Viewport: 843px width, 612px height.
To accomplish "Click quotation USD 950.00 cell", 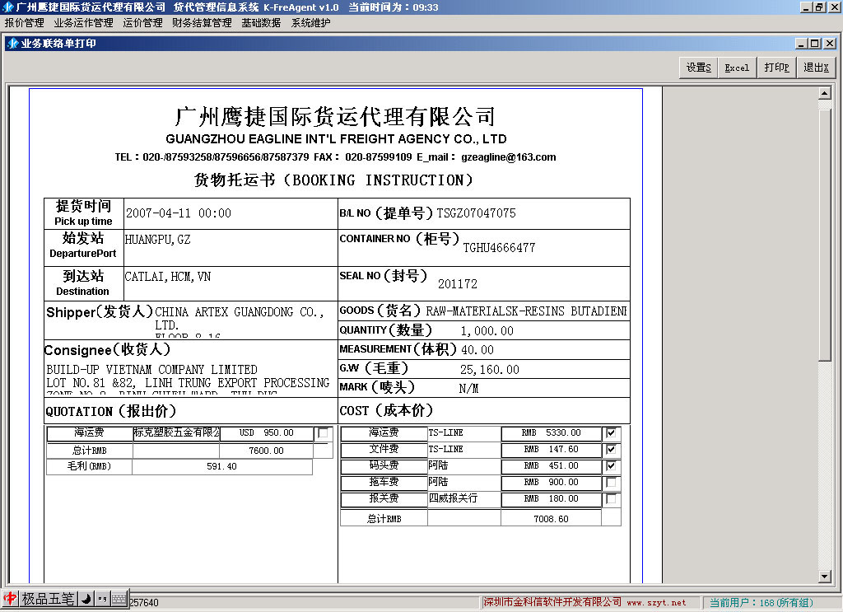I will (267, 433).
